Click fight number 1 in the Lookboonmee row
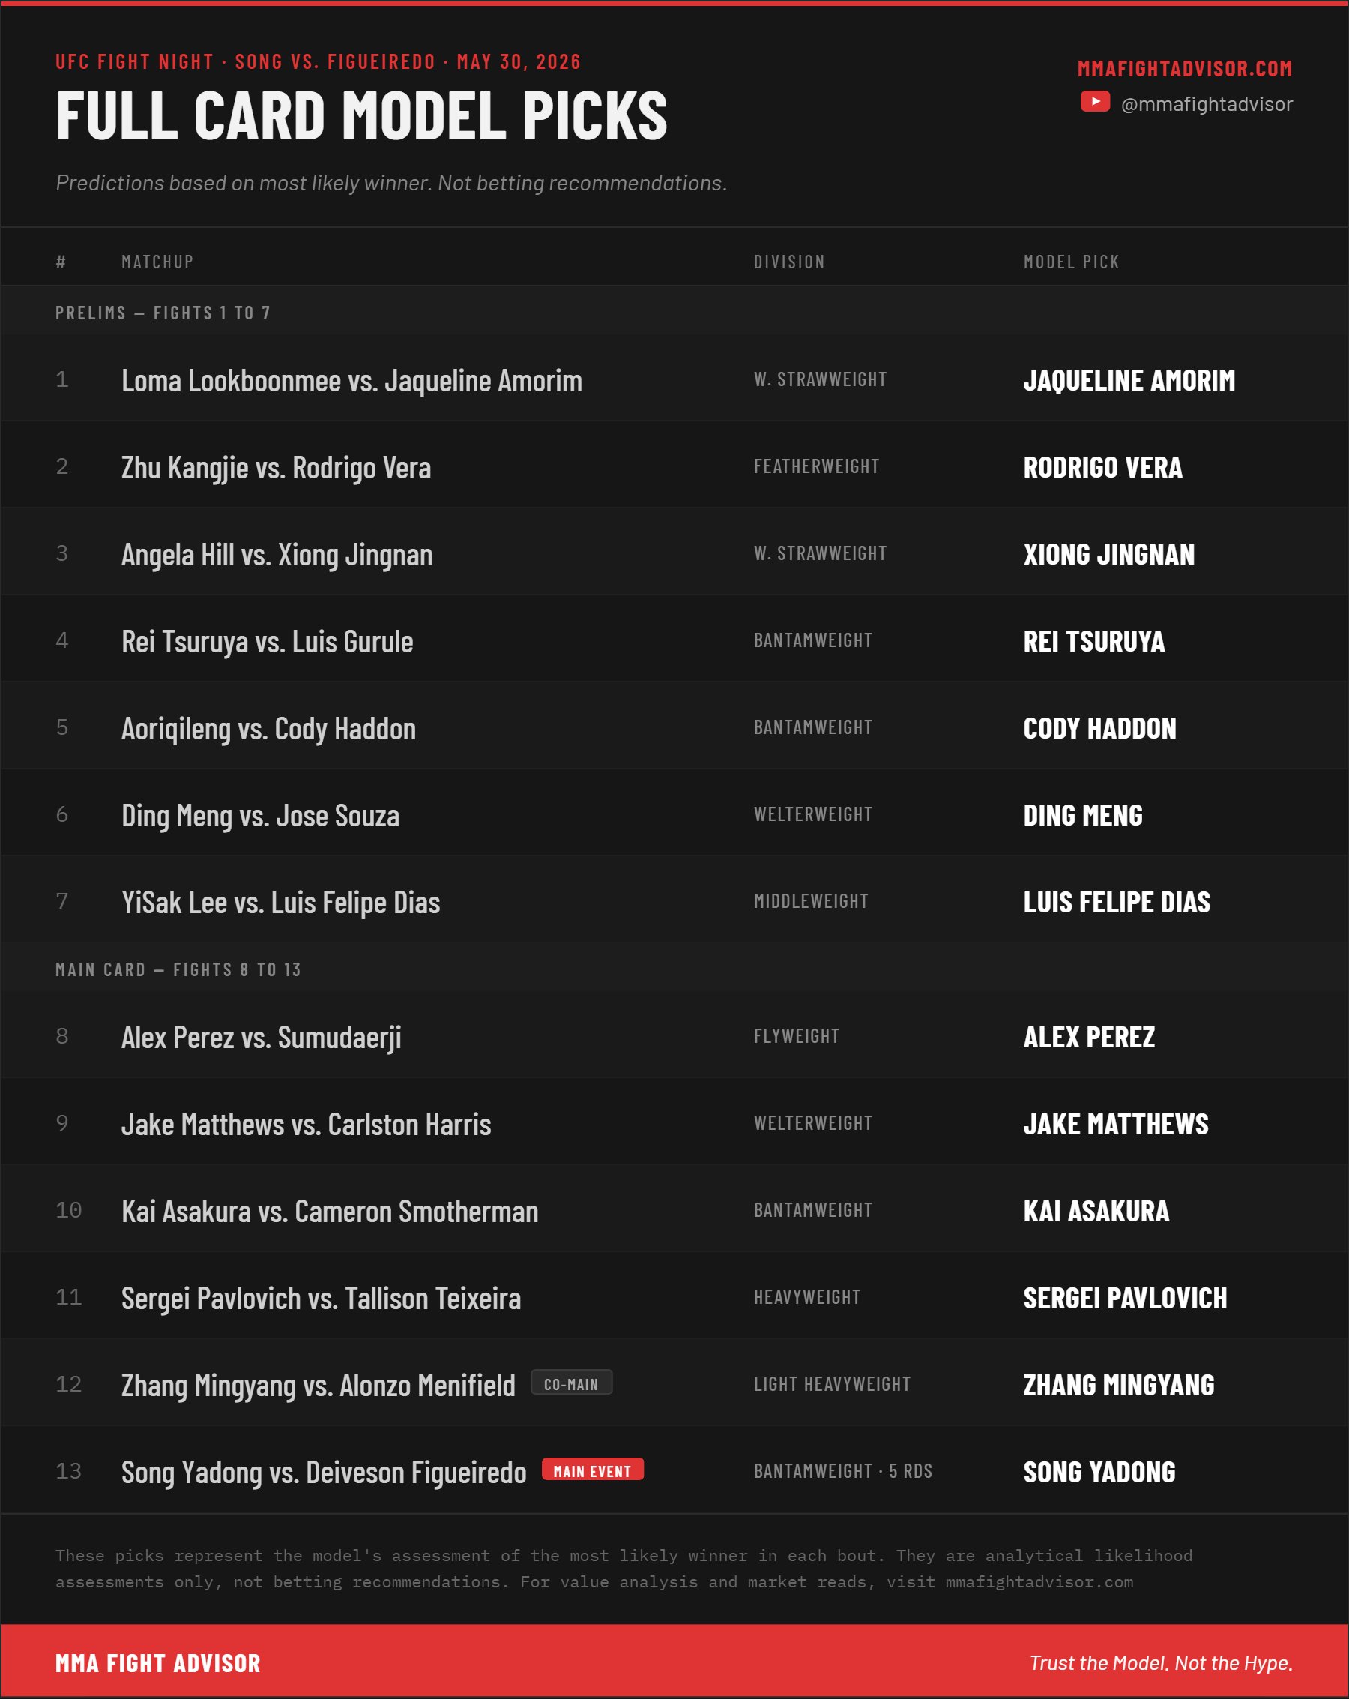The height and width of the screenshot is (1699, 1349). coord(62,380)
